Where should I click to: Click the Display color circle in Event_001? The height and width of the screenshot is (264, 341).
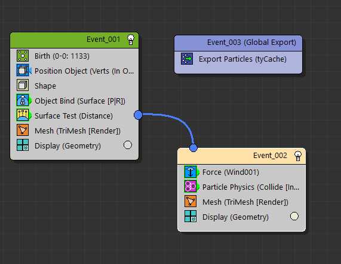click(x=128, y=145)
